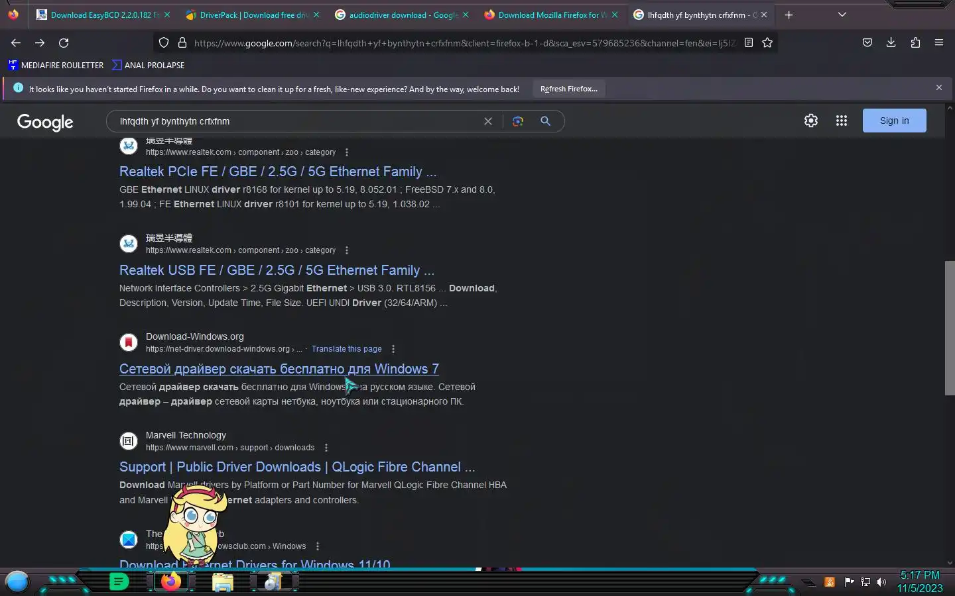The height and width of the screenshot is (596, 955).
Task: Click the Google logo
Action: coord(45,122)
